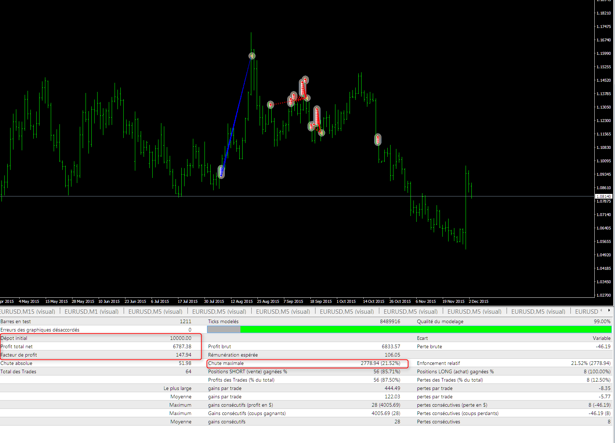The image size is (615, 443).
Task: Click the orange close marker atop the blue line
Action: pyautogui.click(x=252, y=56)
